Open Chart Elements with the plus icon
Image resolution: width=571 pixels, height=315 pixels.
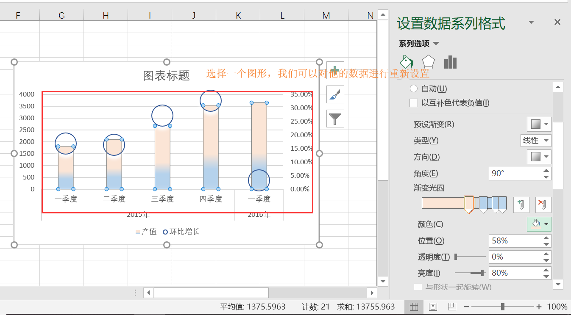[334, 70]
